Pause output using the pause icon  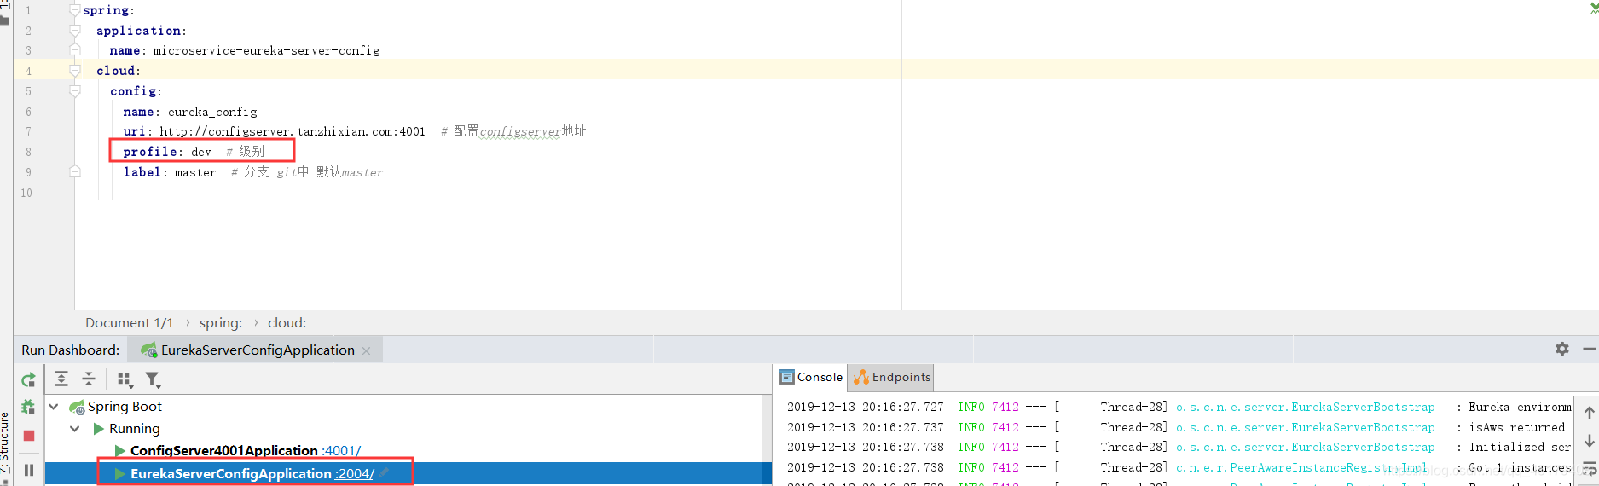click(x=28, y=470)
